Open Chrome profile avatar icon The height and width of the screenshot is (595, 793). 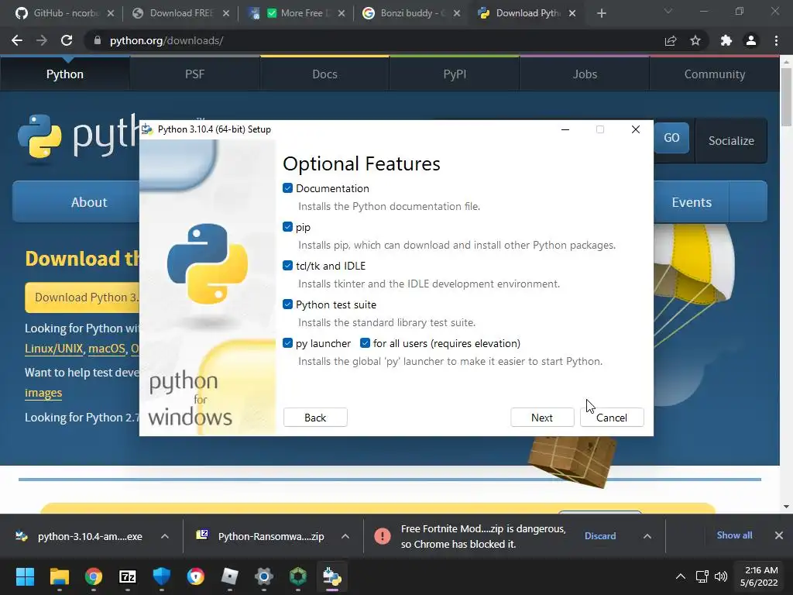pos(751,40)
